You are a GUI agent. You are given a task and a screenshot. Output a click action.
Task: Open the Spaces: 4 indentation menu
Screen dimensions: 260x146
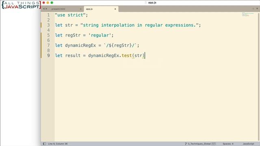coord(228,144)
